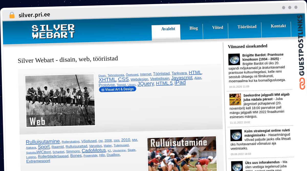Open the Library tag link
Image resolution: width=307 pixels, height=171 pixels.
click(131, 85)
